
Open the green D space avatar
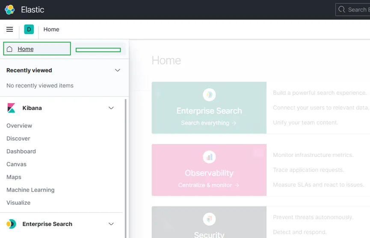(x=29, y=29)
